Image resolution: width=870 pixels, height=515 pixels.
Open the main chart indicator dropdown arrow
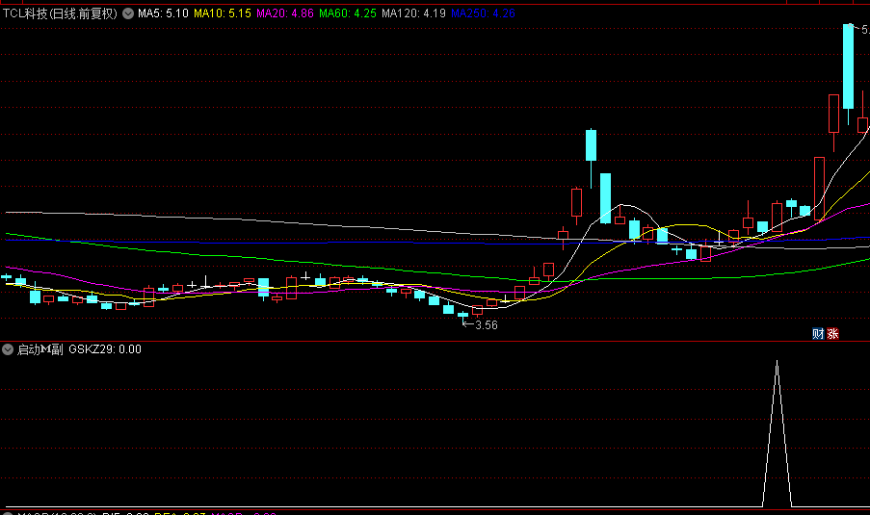point(128,13)
